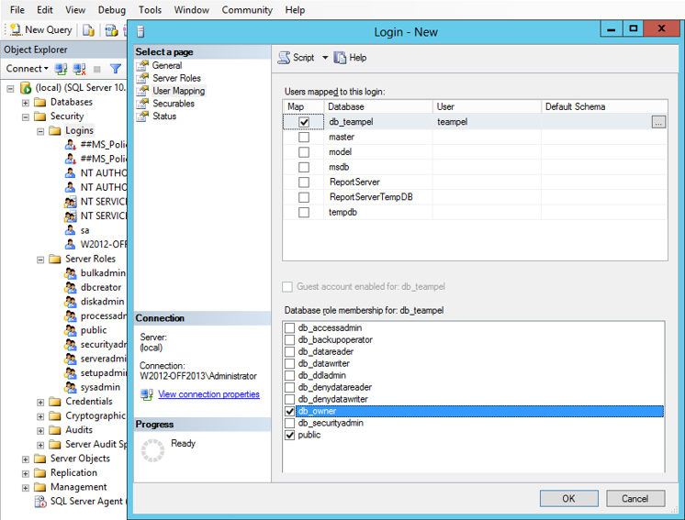The image size is (685, 520).
Task: Collapse the Server Roles tree node
Action: tap(40, 260)
